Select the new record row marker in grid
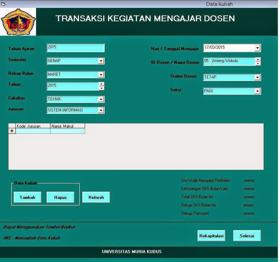Viewport: 280px width, 262px height. (x=11, y=131)
